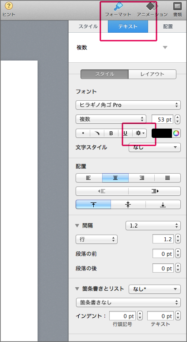Select the レイアウト segment button
This screenshot has height=342, width=187.
click(x=153, y=74)
